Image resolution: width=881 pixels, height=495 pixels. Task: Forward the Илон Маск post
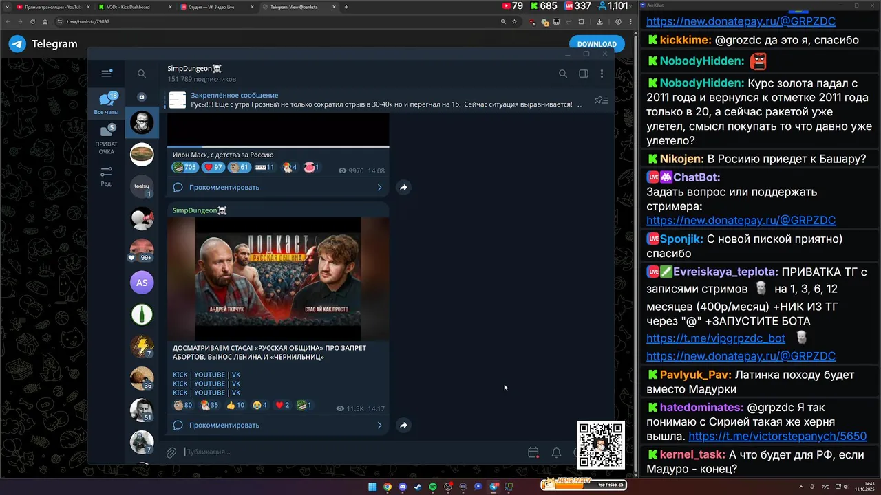click(403, 187)
